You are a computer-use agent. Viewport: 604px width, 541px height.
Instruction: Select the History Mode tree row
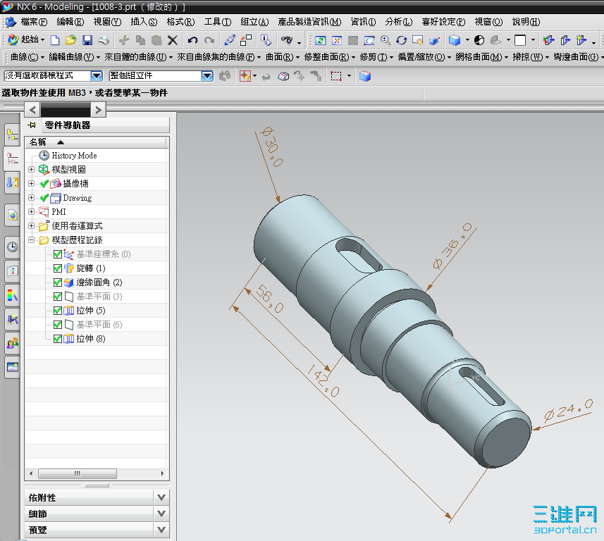click(x=97, y=156)
